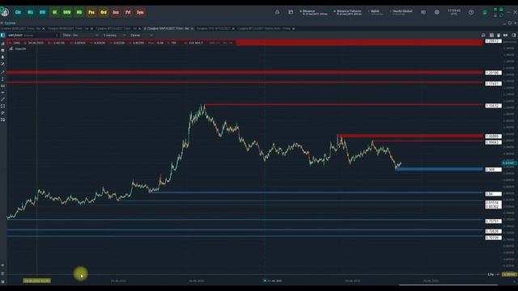518x291 pixels.
Task: Click the highlighted date label on time axis
Action: [36, 280]
